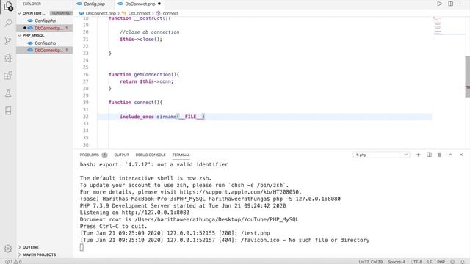Click the 'function getConnection(){' line
This screenshot has height=264, width=470.
pos(144,75)
